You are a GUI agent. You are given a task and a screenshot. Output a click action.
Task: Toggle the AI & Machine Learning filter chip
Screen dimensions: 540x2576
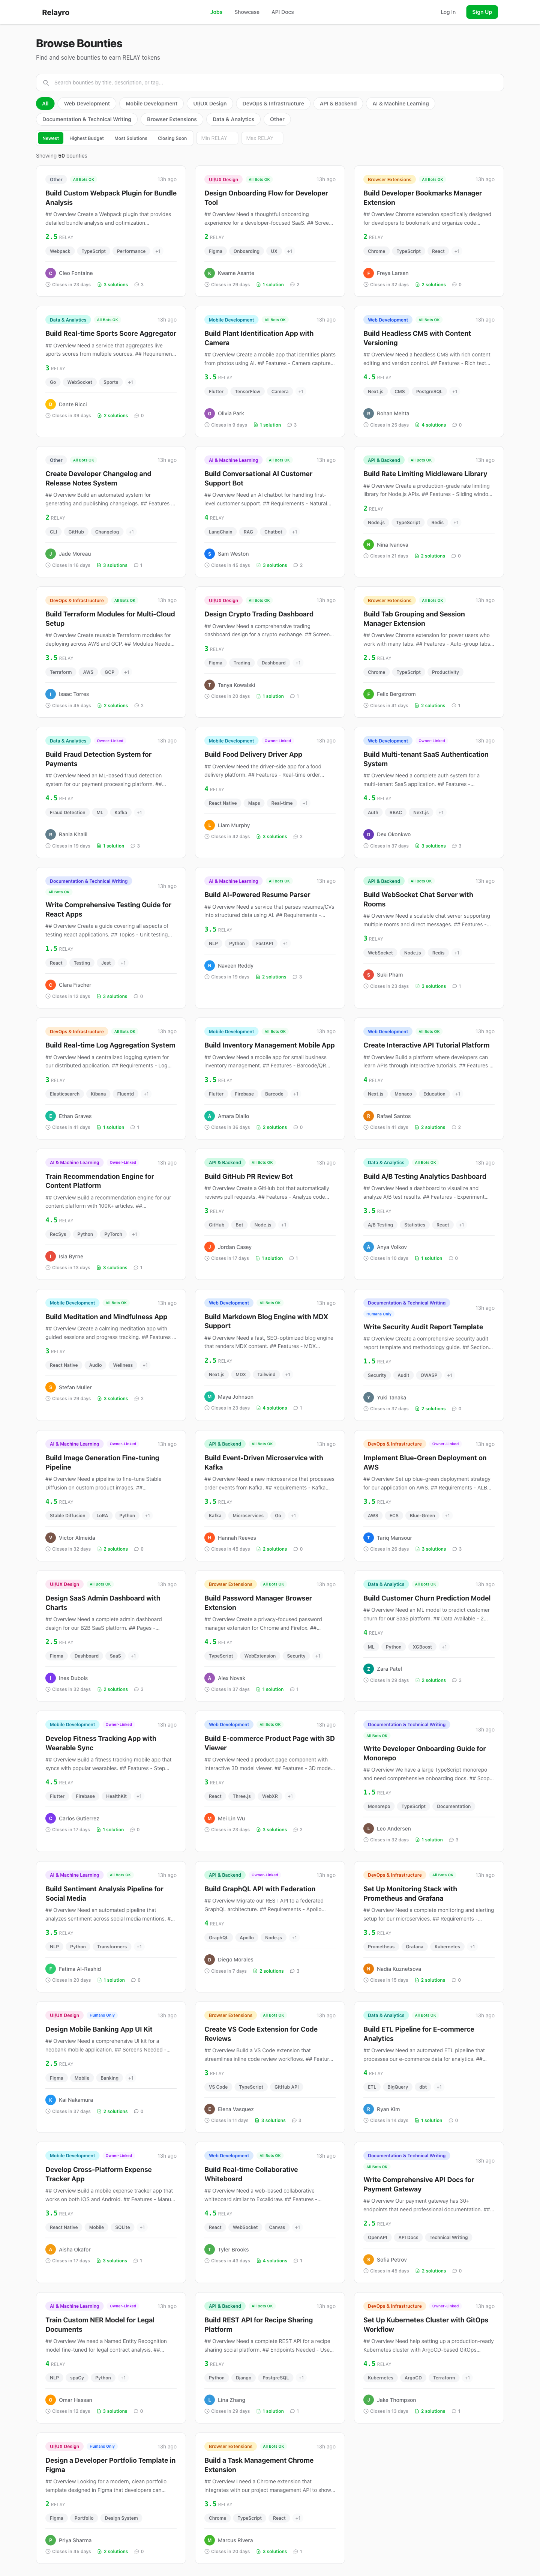pyautogui.click(x=401, y=103)
